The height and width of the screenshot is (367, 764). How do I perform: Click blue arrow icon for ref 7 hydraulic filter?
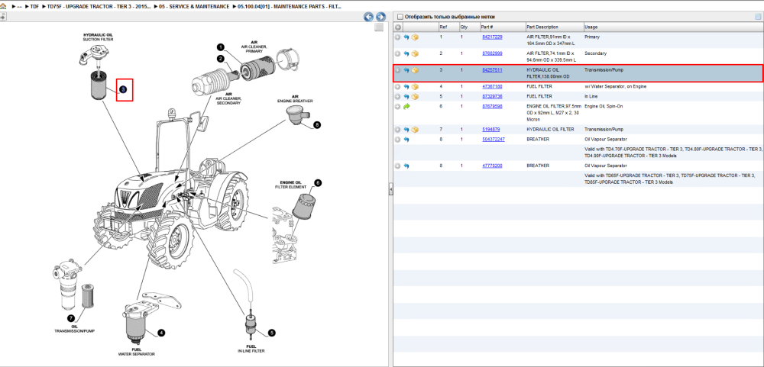point(406,130)
